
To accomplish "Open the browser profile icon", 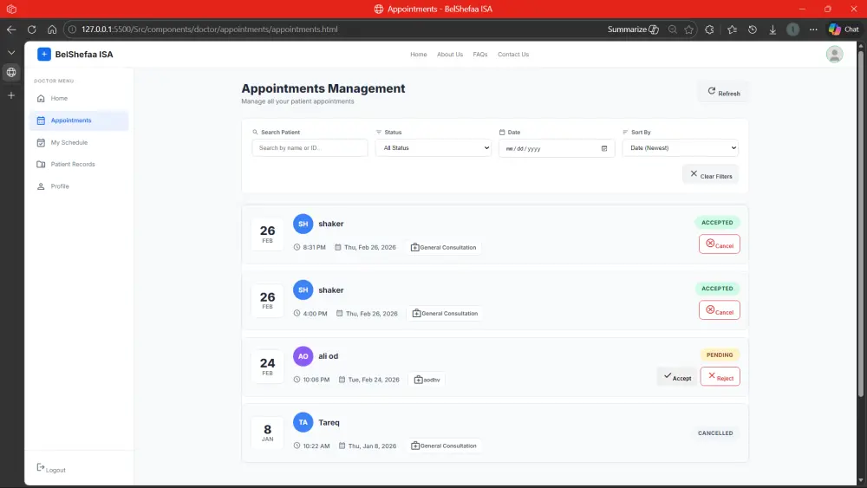I will point(793,29).
